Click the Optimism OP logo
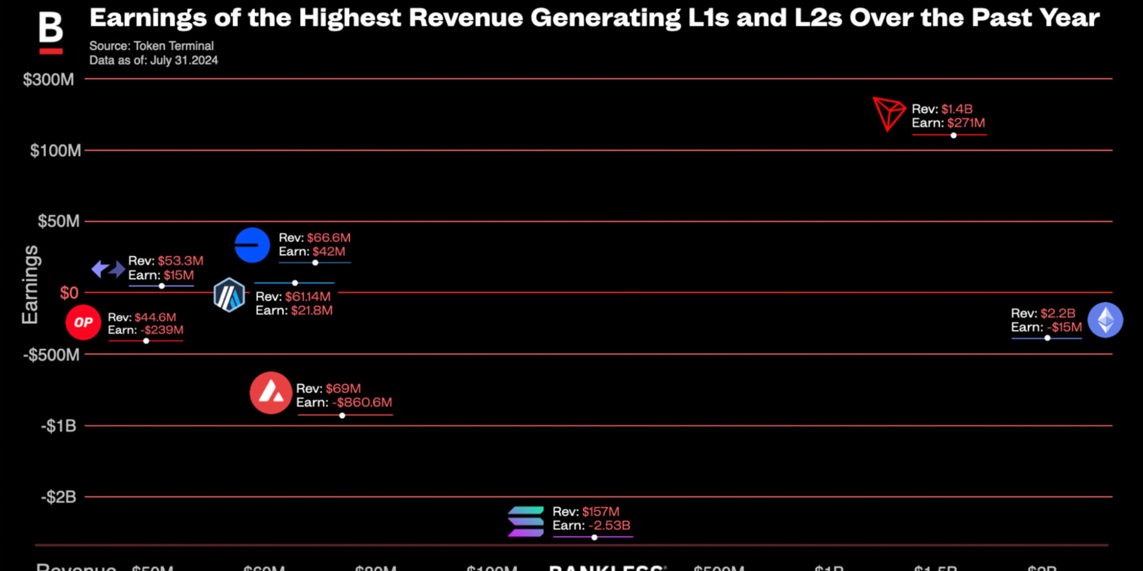Screen dimensions: 1143x571 pyautogui.click(x=84, y=322)
